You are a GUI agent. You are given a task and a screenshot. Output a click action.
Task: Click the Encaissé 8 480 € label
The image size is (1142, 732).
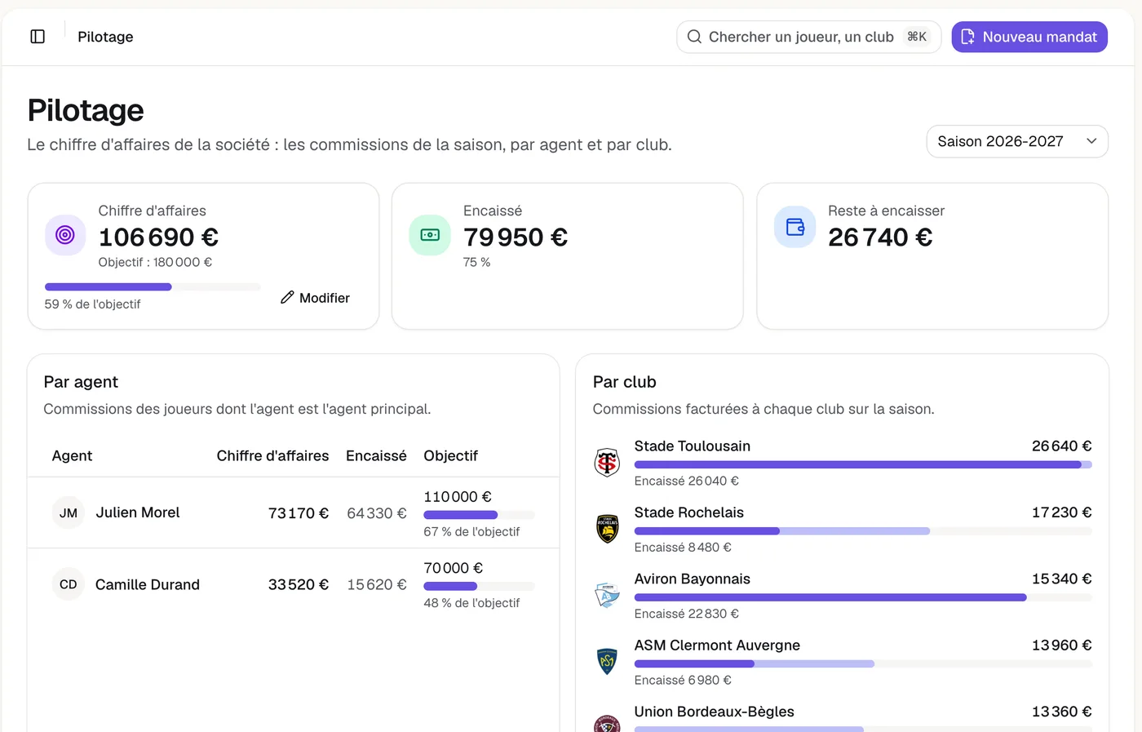683,547
